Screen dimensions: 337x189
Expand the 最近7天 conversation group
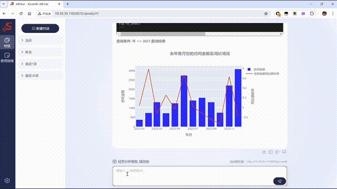click(x=41, y=64)
